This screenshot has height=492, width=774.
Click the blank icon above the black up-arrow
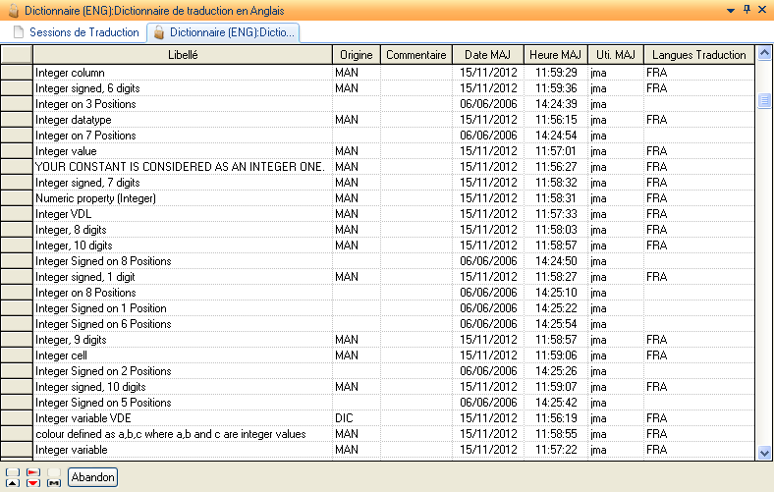(x=13, y=471)
